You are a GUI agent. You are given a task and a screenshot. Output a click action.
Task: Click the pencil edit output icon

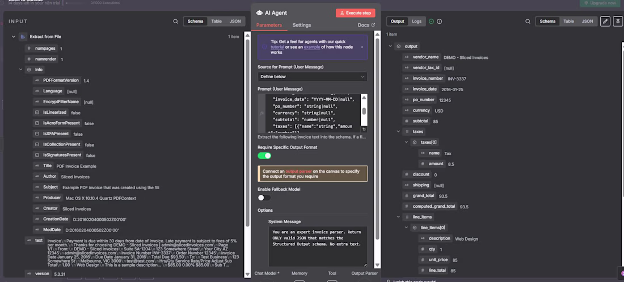pos(605,22)
